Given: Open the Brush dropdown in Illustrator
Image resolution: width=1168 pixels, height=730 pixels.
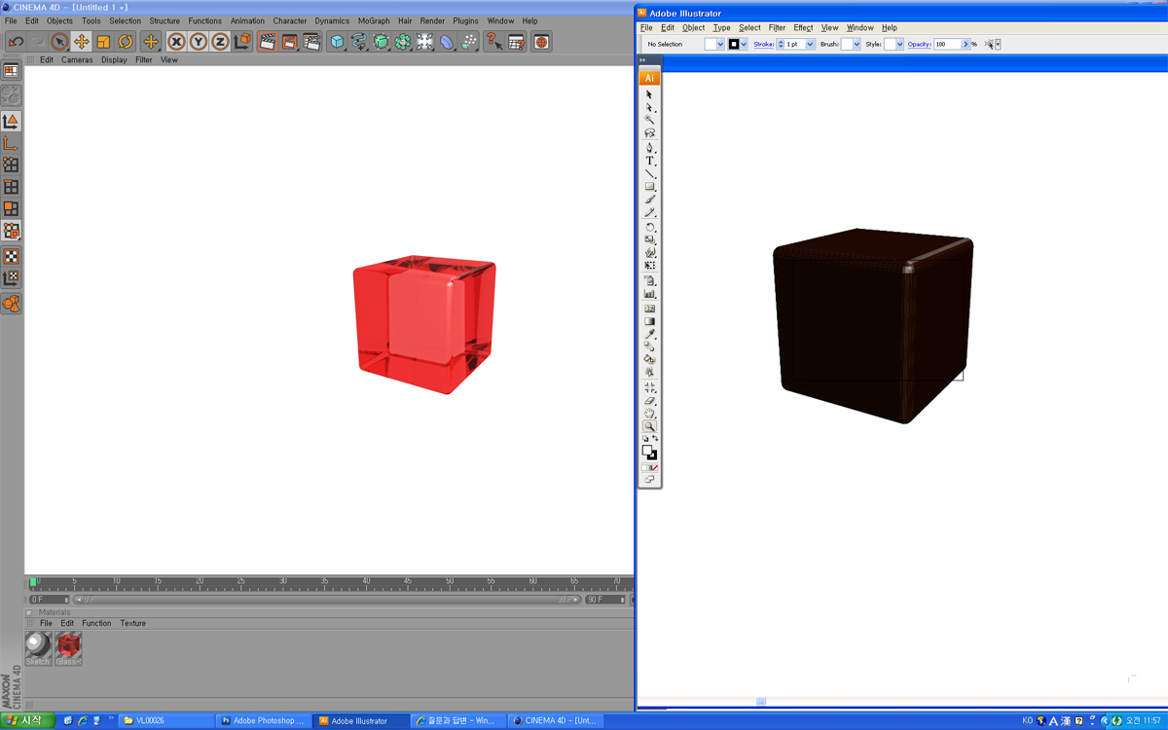Looking at the screenshot, I should pyautogui.click(x=857, y=45).
